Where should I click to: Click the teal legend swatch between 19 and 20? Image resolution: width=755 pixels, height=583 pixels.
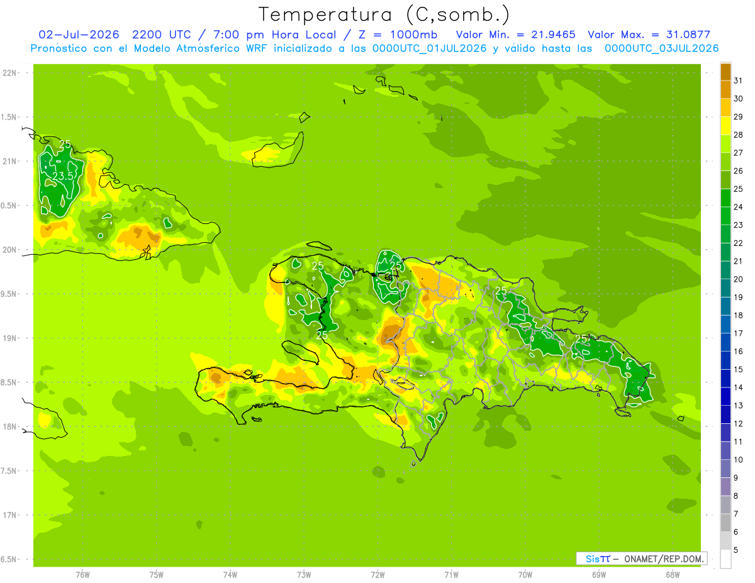725,288
